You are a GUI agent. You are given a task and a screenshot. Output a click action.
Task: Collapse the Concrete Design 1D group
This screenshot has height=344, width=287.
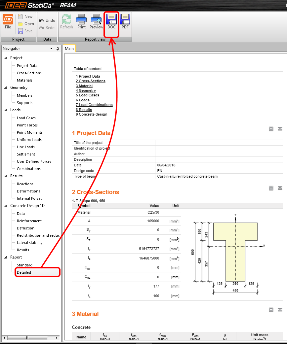(6, 206)
